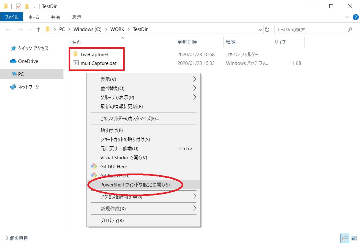
Task: Choose Git GUI Here
Action: coord(143,167)
